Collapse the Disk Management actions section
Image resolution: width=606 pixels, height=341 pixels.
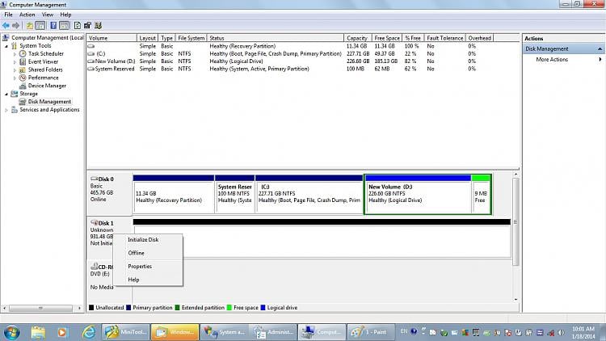600,49
